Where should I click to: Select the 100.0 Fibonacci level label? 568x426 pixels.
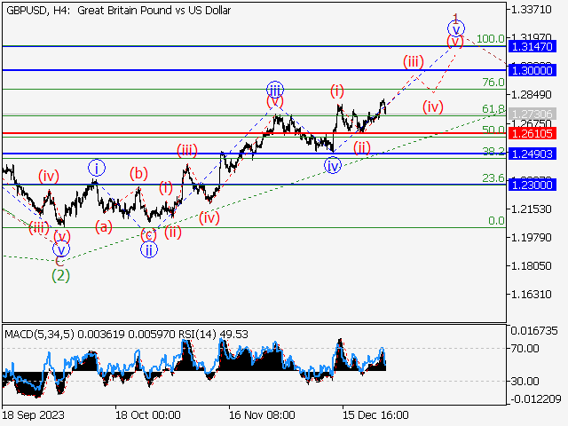click(491, 38)
